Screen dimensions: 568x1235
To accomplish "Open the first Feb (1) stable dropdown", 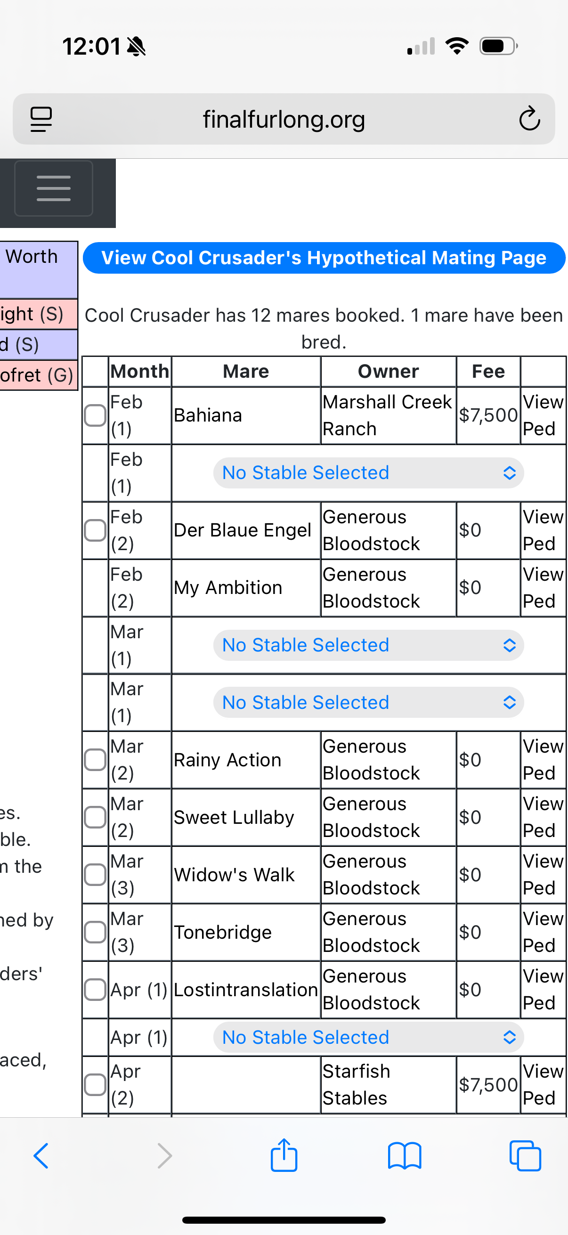I will tap(368, 473).
